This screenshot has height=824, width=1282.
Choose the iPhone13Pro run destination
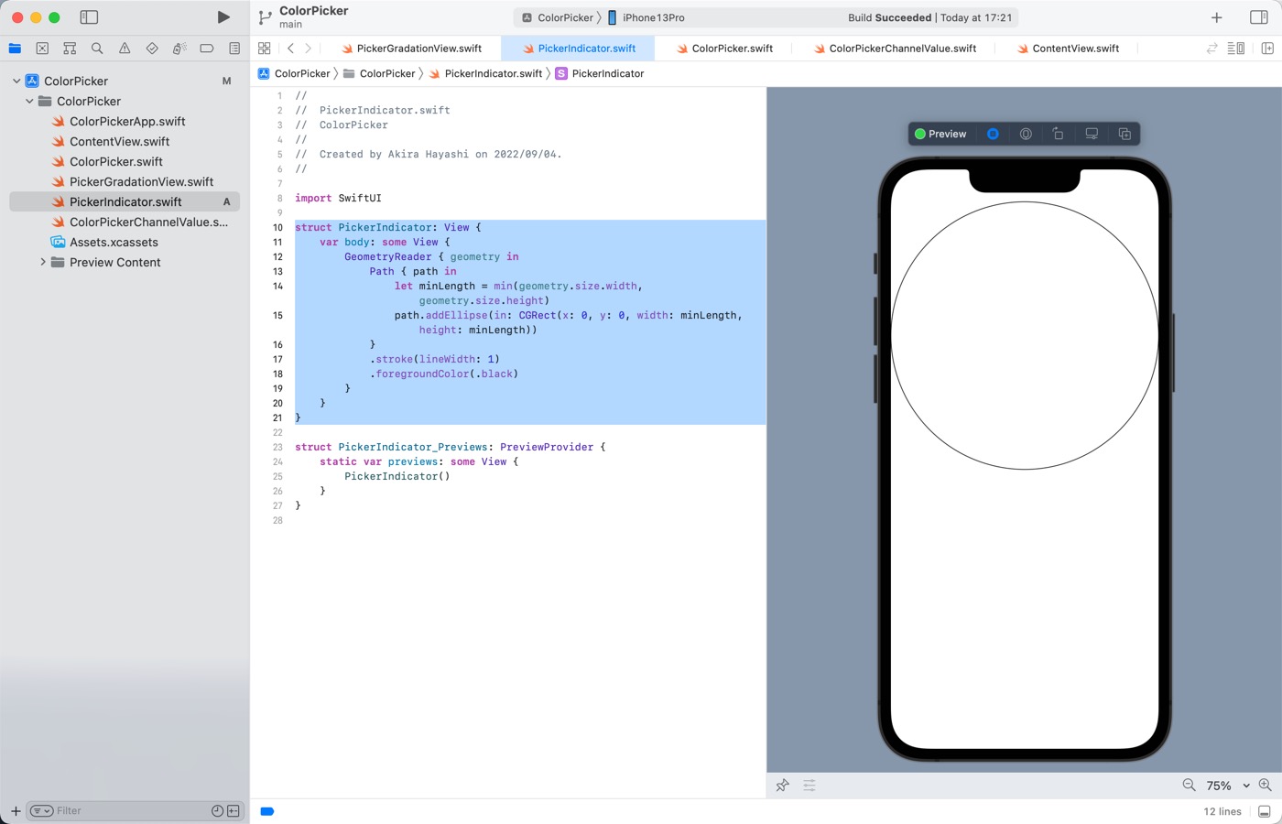[646, 17]
